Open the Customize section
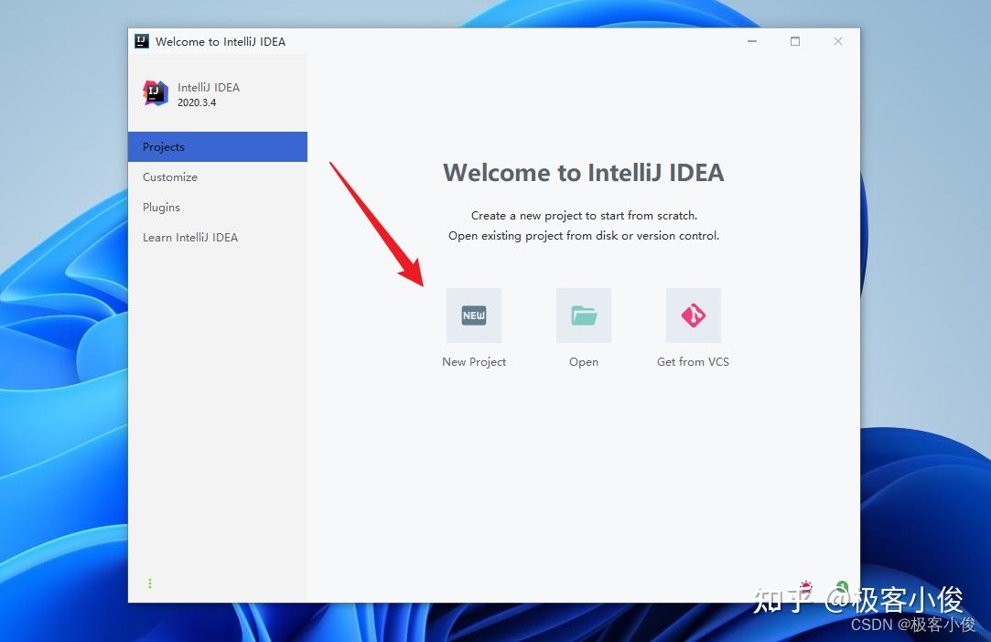Screen dimensions: 991x642 click(169, 177)
